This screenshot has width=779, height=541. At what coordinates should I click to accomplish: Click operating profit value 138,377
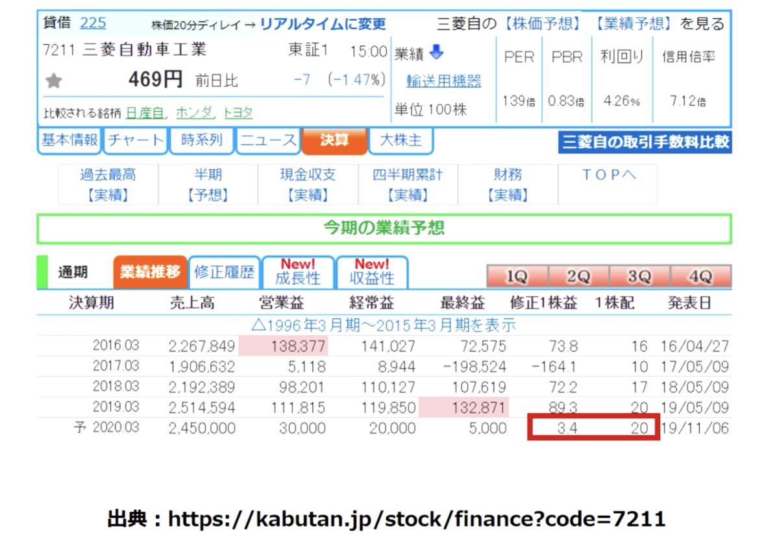coord(299,346)
